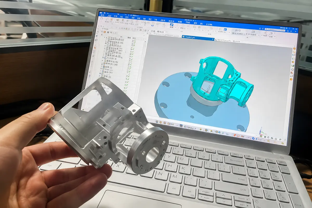Screen dimensions: 312x208
Task: Click the topmost icon in the right-edge vertical toolbar
Action: pos(294,48)
